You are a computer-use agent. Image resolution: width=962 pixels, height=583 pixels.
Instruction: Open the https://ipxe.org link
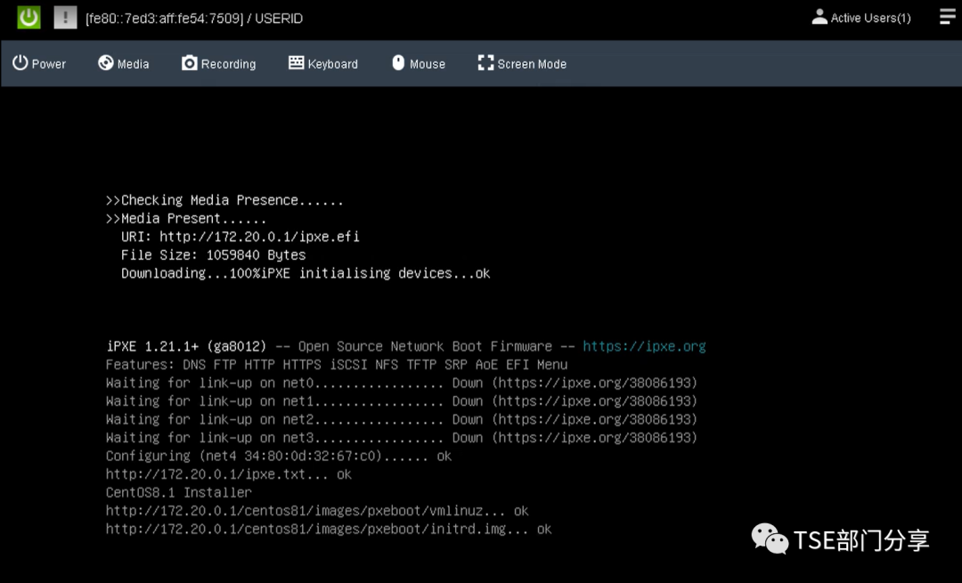tap(644, 346)
